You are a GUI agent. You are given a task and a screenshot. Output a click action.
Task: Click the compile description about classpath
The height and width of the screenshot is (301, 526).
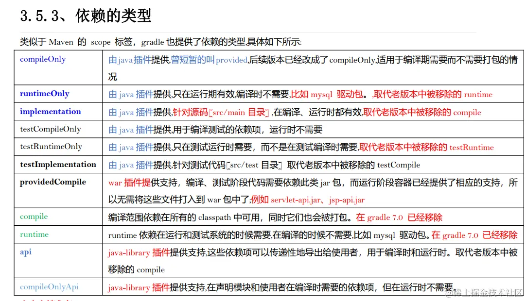(275, 217)
